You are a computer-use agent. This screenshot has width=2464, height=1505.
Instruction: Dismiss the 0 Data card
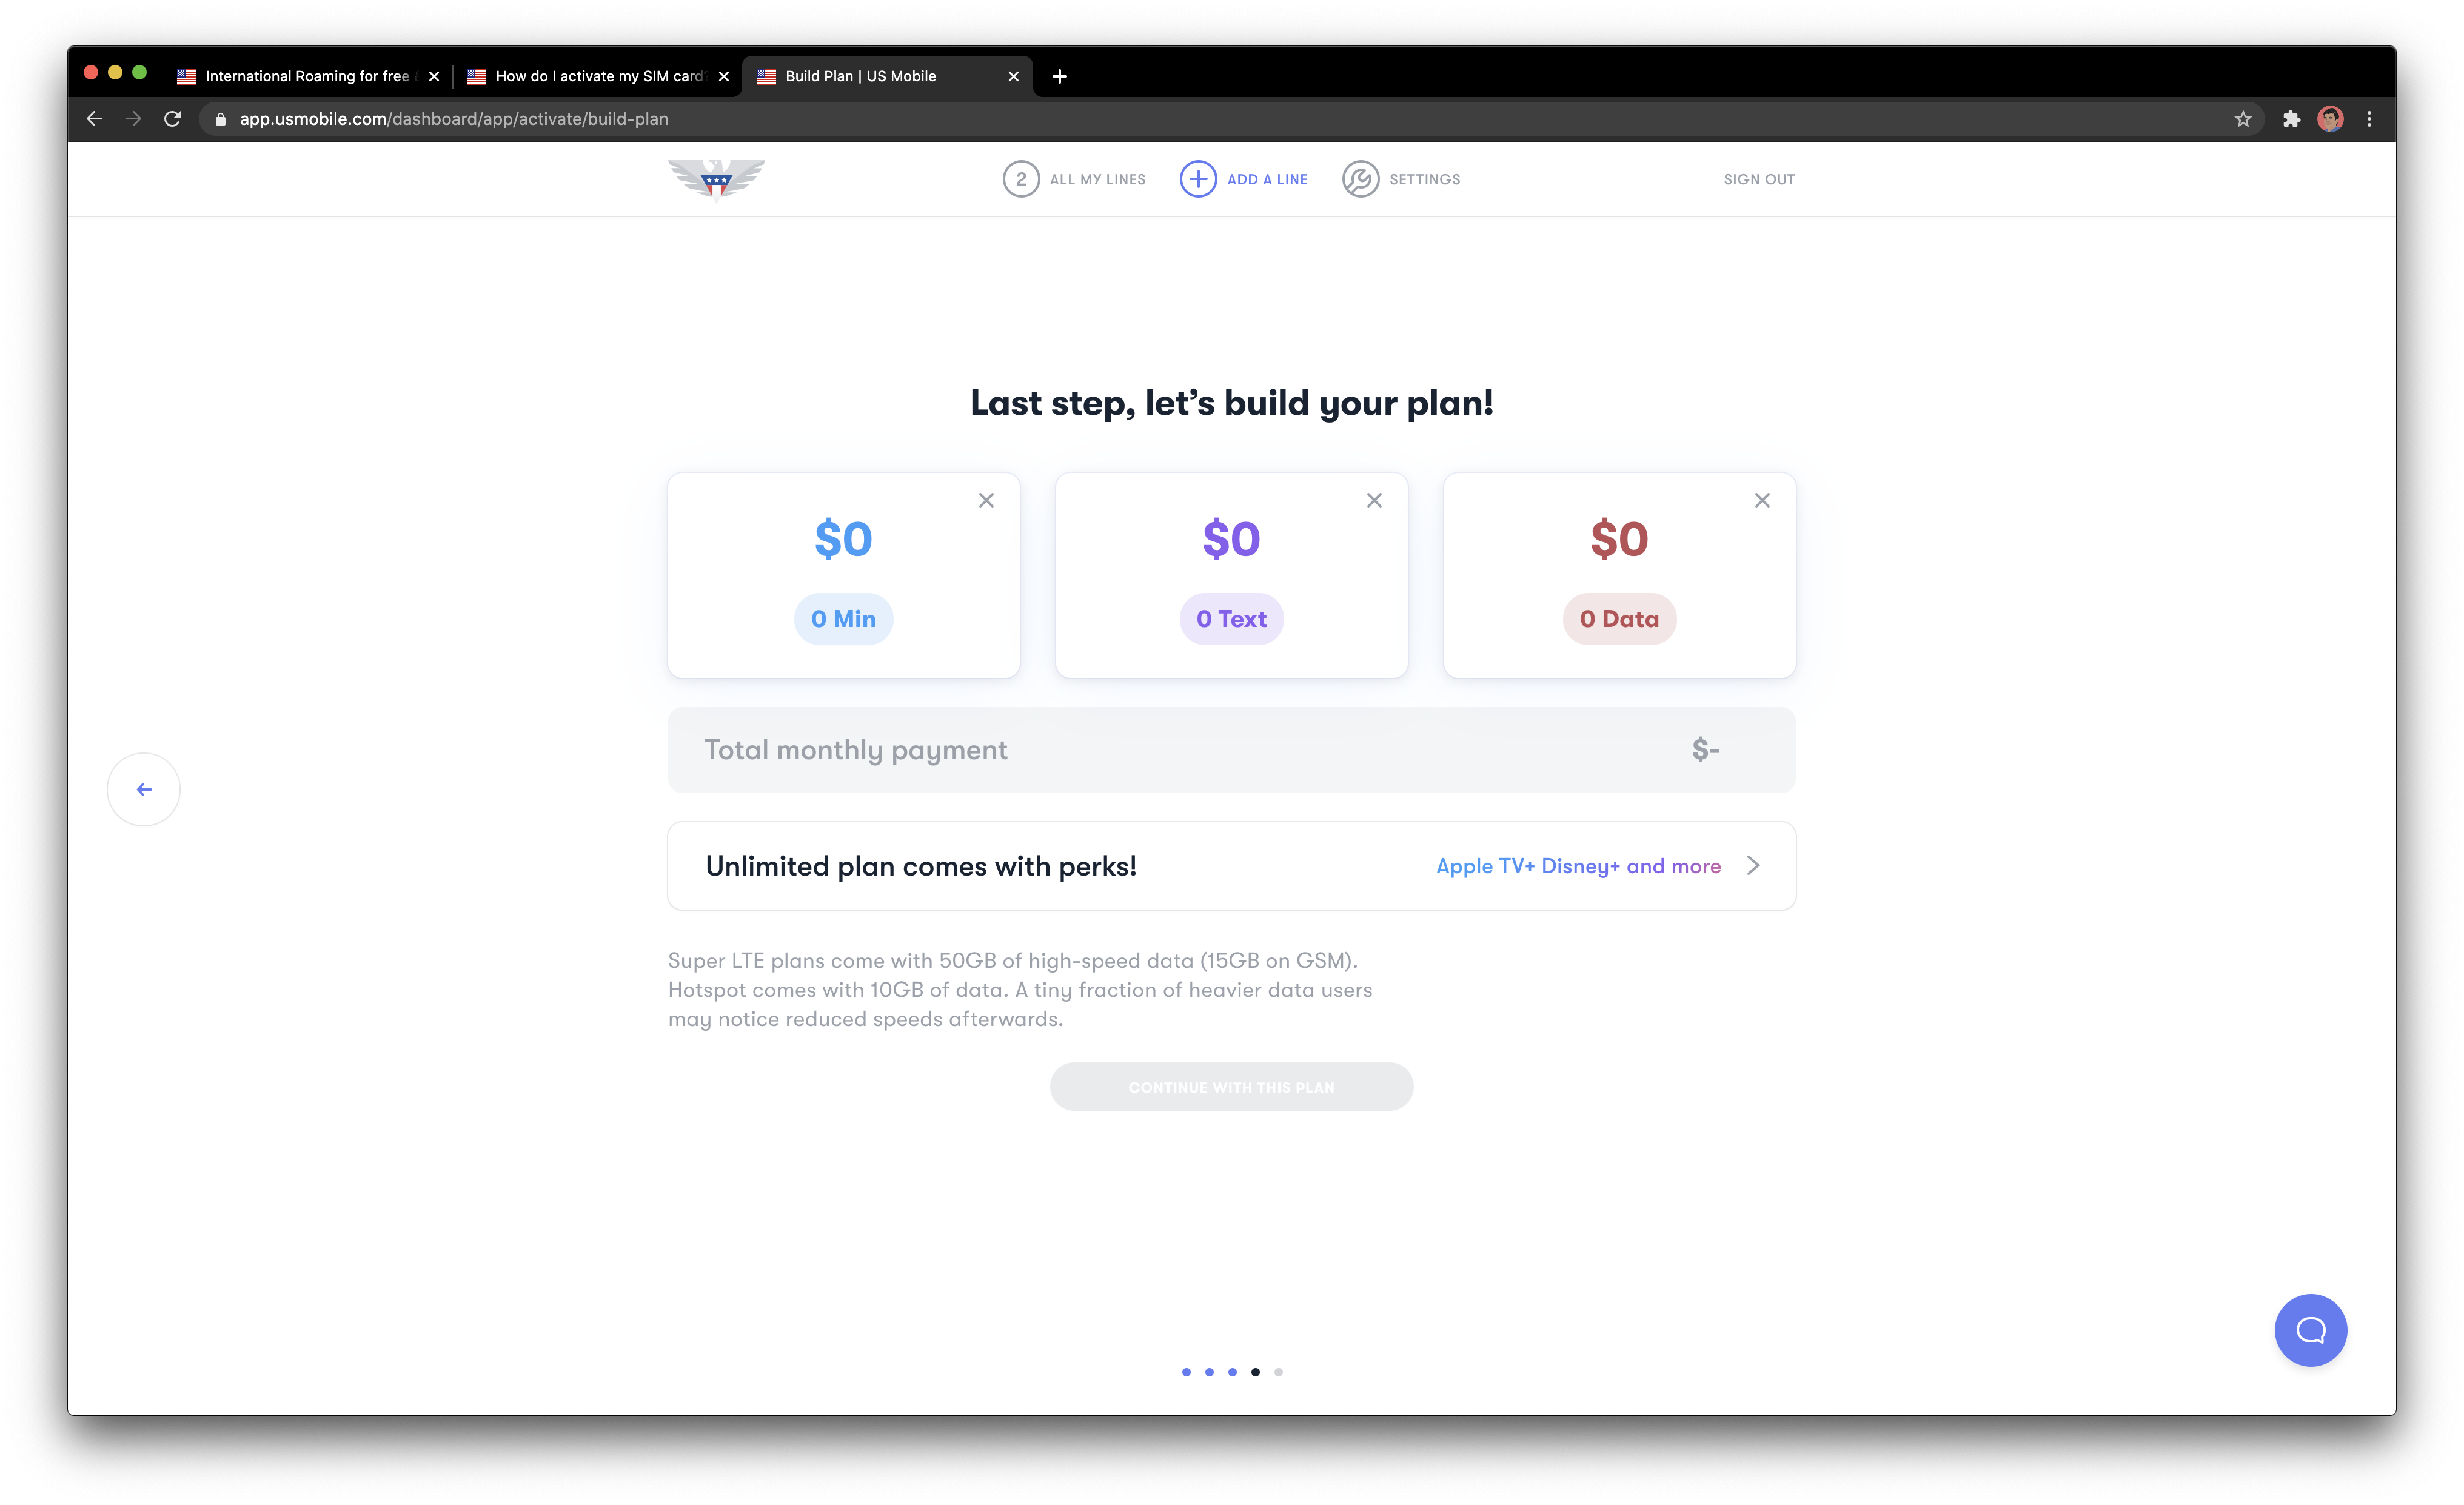tap(1762, 500)
